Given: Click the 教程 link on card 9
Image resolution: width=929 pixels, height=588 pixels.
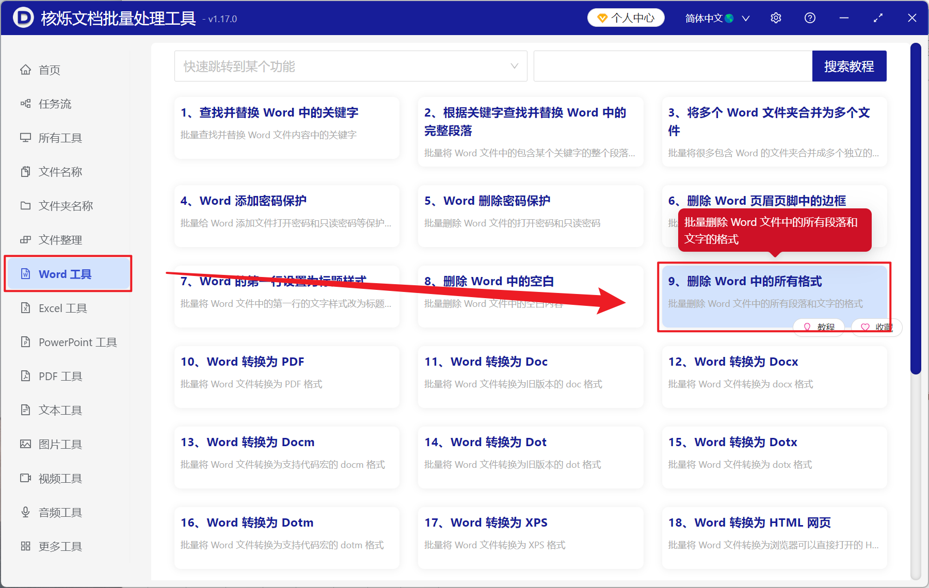Looking at the screenshot, I should (x=819, y=327).
